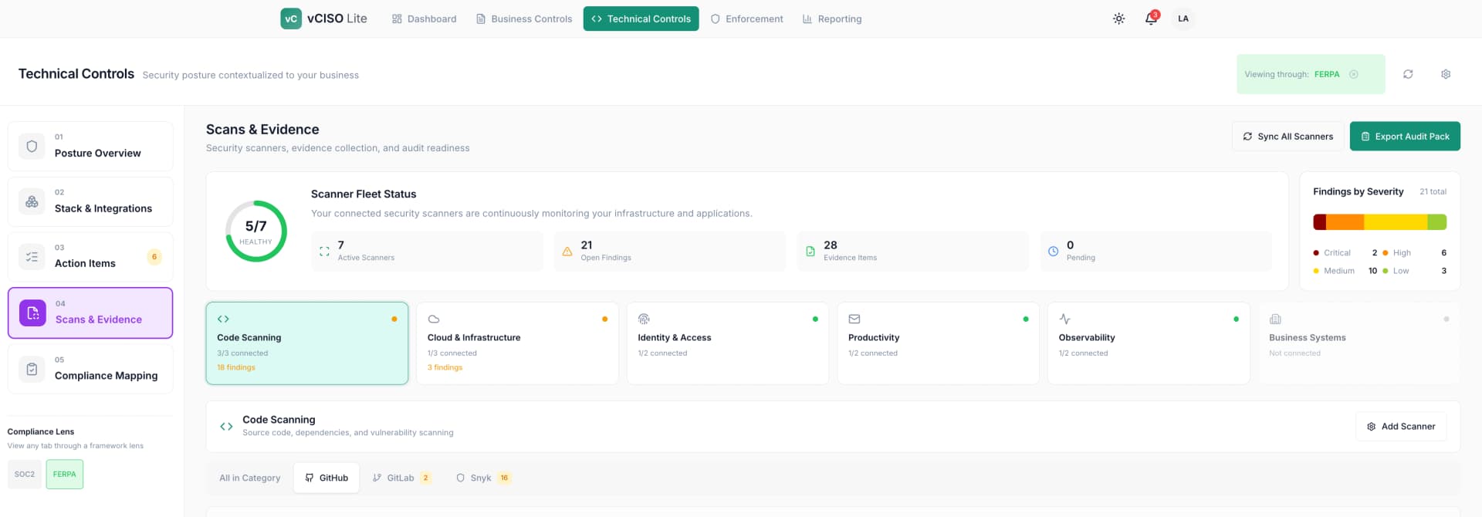Click the refresh icon beside FERPA lens
Image resolution: width=1482 pixels, height=517 pixels.
pyautogui.click(x=1408, y=74)
